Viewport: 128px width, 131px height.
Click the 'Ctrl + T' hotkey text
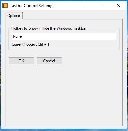[44, 44]
